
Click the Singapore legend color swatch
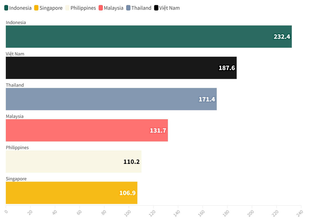click(x=37, y=8)
